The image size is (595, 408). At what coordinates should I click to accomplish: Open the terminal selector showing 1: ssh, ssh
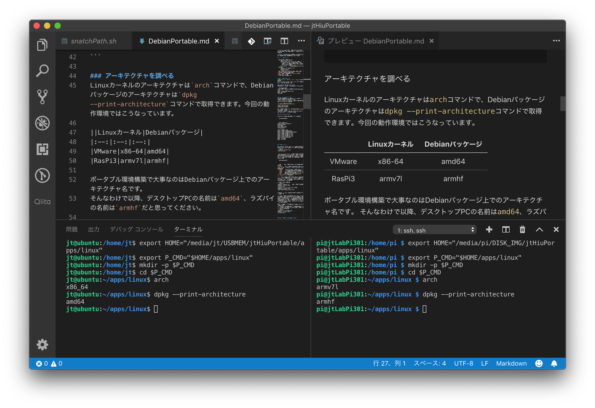coord(435,230)
